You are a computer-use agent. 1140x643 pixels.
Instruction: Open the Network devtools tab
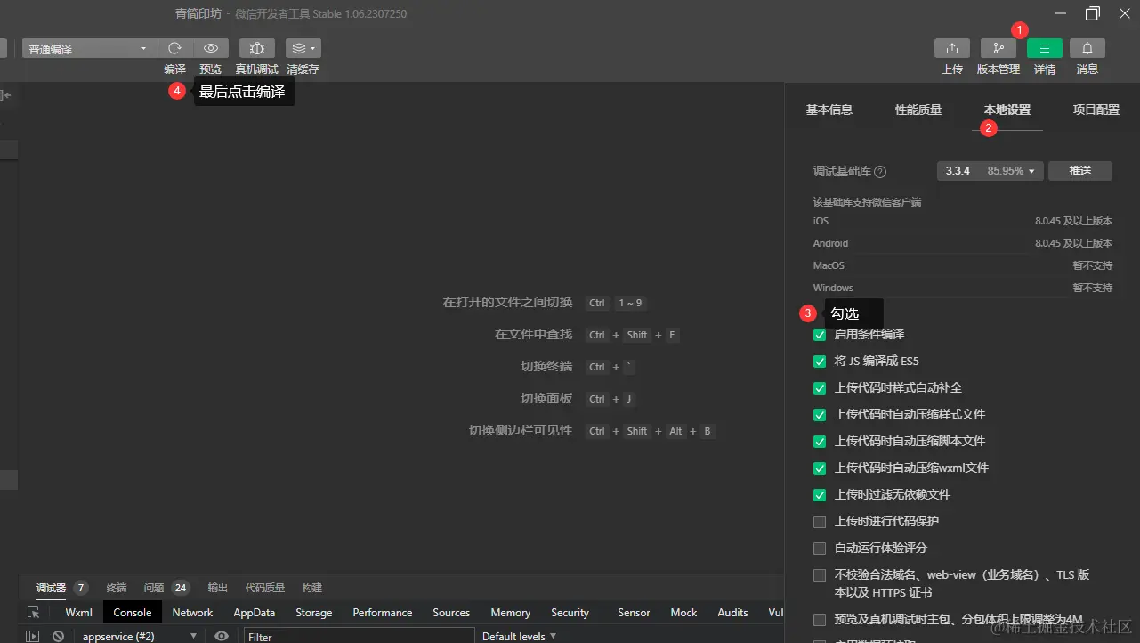point(192,613)
